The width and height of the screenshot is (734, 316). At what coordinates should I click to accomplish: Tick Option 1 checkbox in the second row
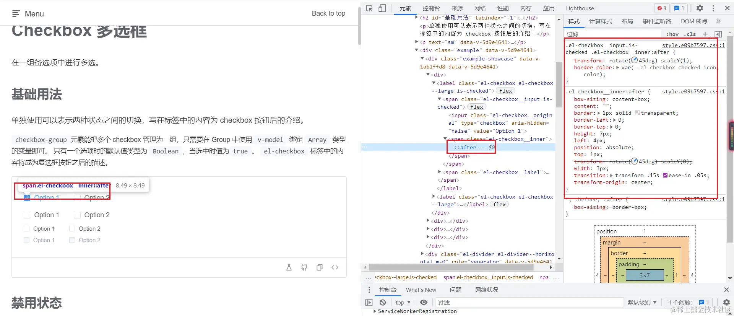27,215
